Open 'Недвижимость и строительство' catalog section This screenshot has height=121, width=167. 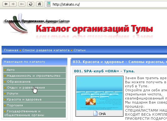tap(34, 76)
